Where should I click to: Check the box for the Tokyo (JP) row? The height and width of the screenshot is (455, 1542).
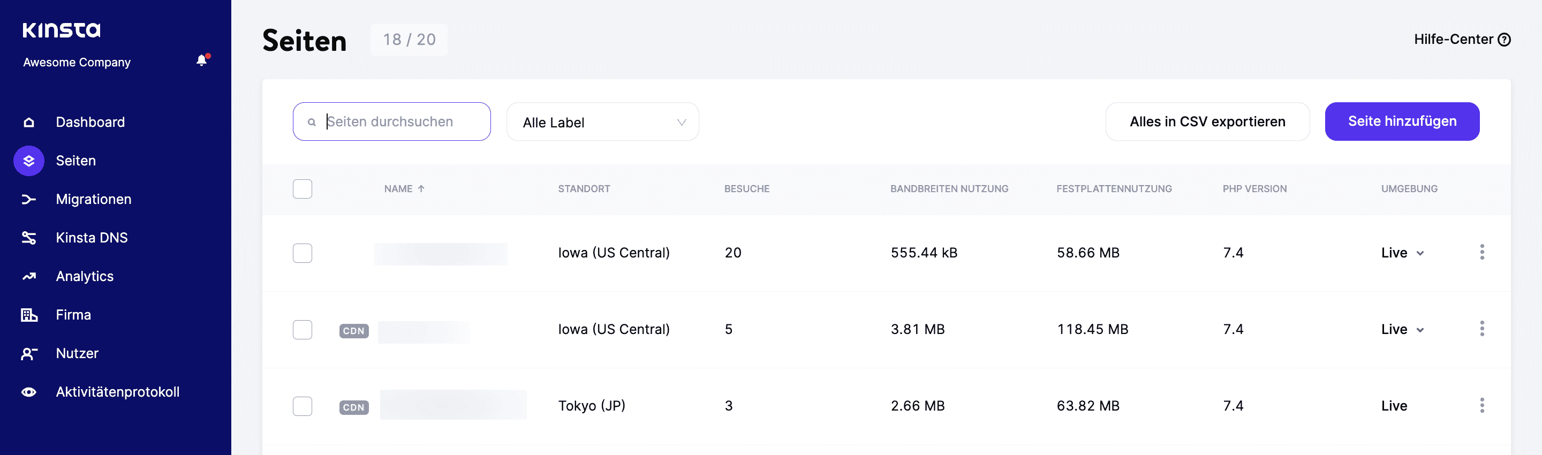click(x=303, y=406)
